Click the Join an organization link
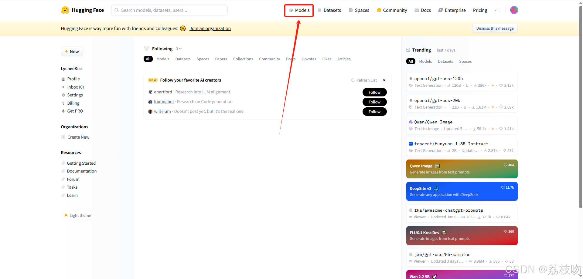The width and height of the screenshot is (583, 279). (210, 28)
